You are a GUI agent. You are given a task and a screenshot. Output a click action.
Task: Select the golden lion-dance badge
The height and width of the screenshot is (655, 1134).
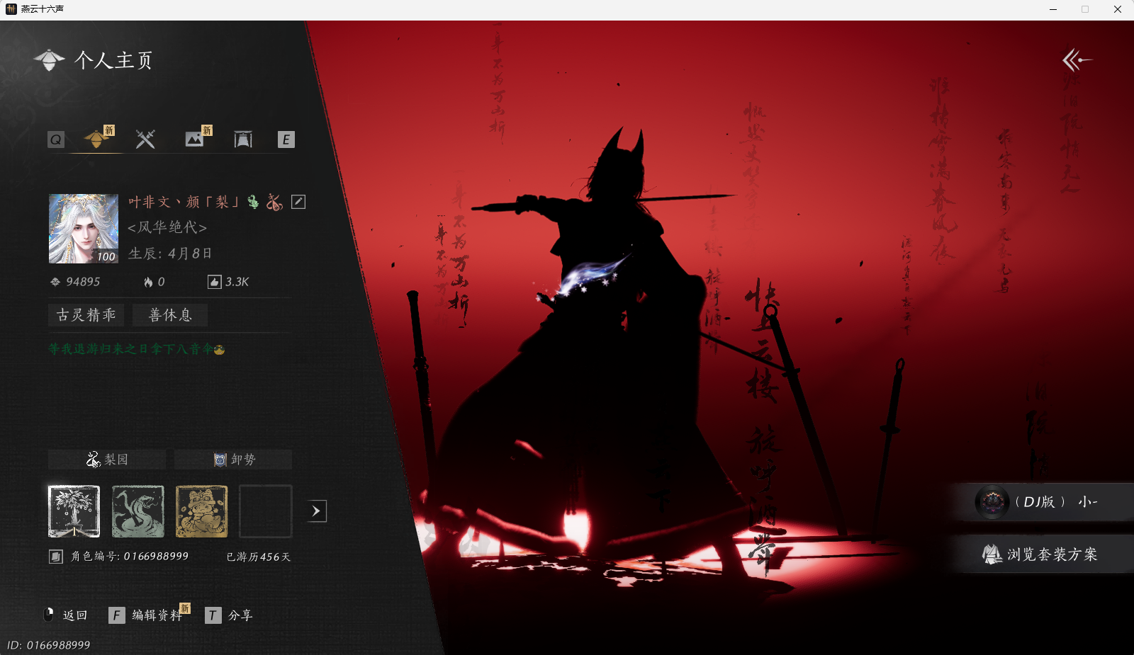pyautogui.click(x=202, y=511)
